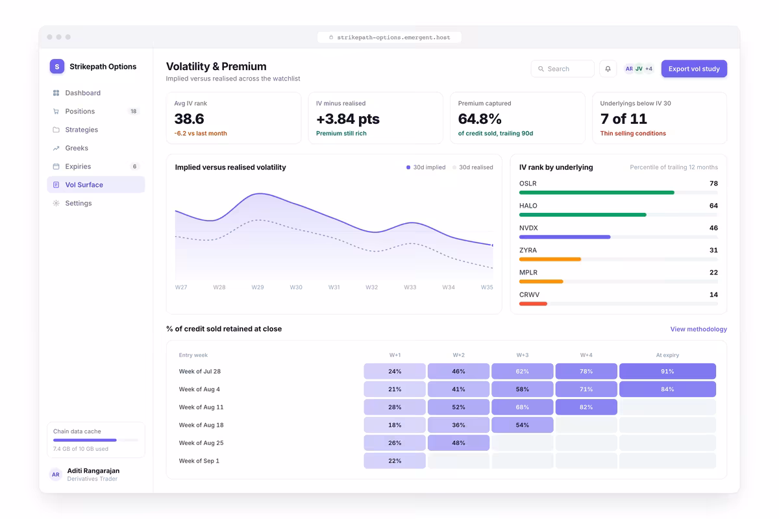Image resolution: width=779 pixels, height=519 pixels.
Task: Click the 84% cell for Aug 4
Action: pos(667,389)
